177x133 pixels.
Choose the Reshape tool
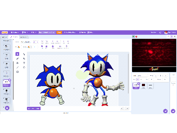(x=24, y=54)
